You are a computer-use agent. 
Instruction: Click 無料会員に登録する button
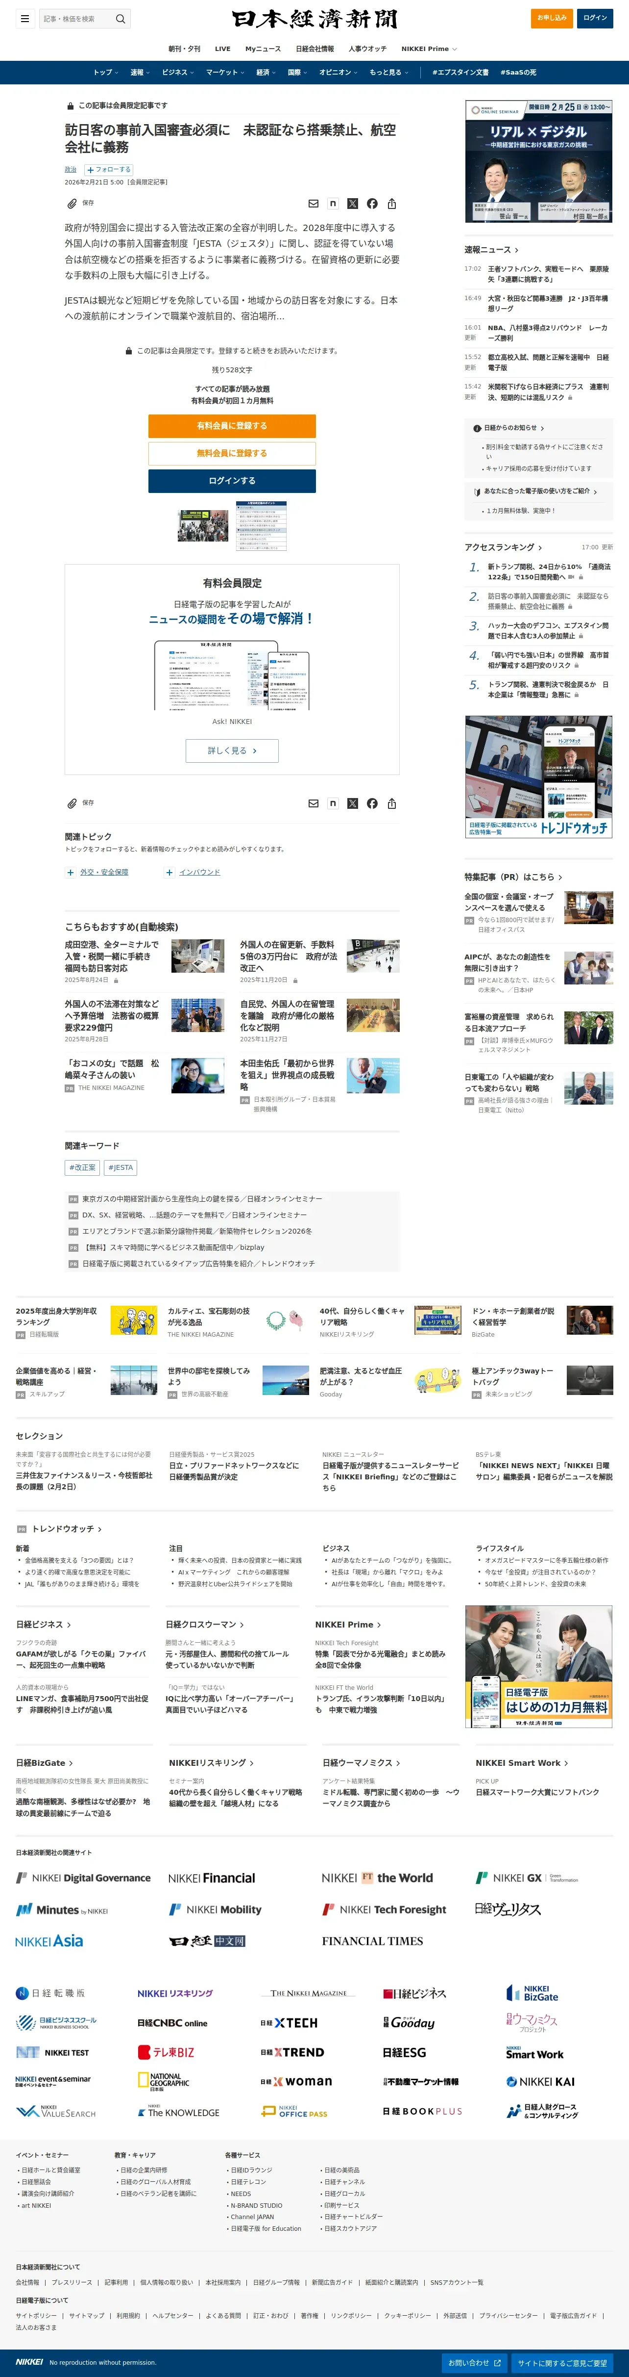(x=232, y=453)
